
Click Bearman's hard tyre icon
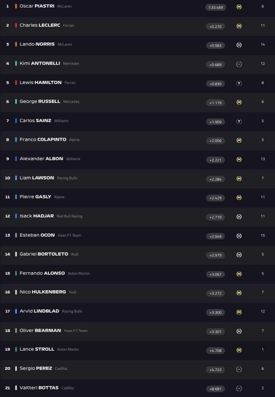click(x=239, y=331)
